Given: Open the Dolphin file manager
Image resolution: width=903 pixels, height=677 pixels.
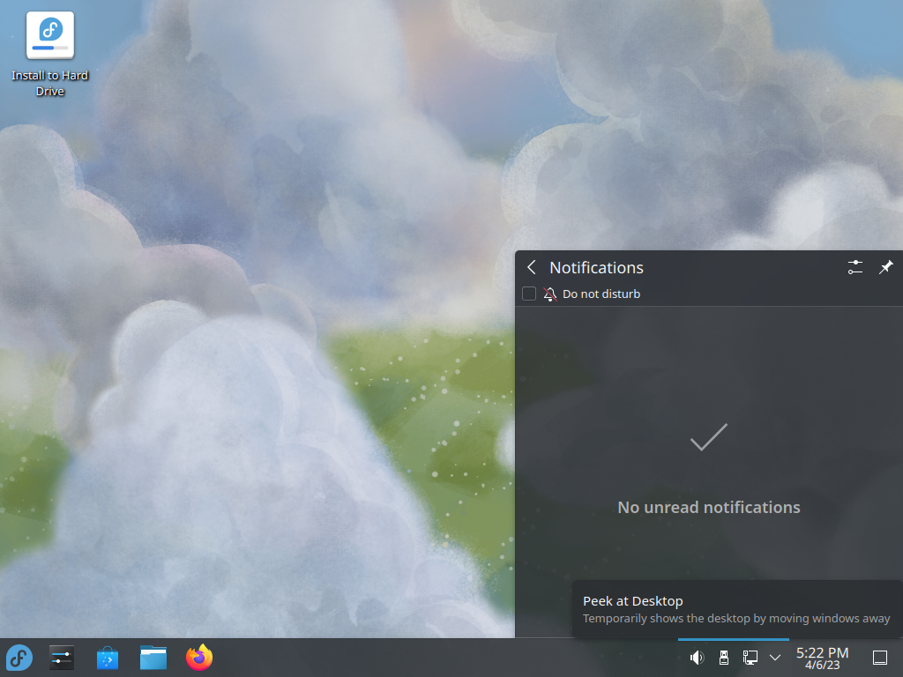Looking at the screenshot, I should [x=153, y=658].
